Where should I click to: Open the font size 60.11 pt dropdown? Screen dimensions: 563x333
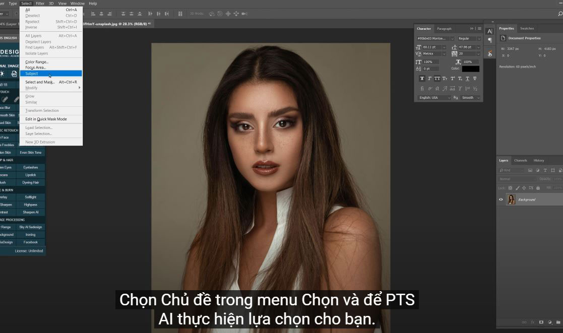click(x=444, y=47)
